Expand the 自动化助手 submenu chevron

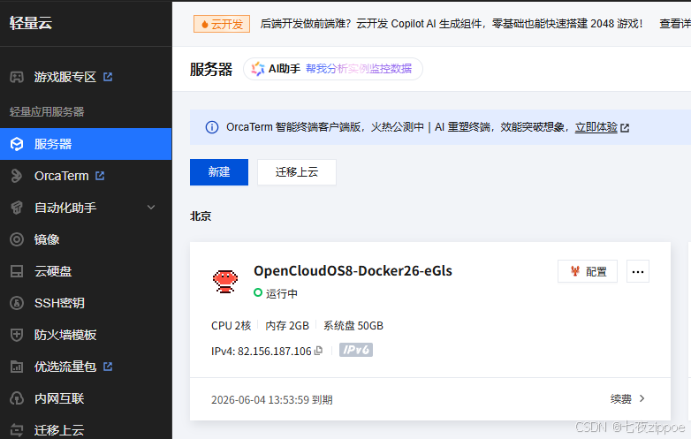151,208
